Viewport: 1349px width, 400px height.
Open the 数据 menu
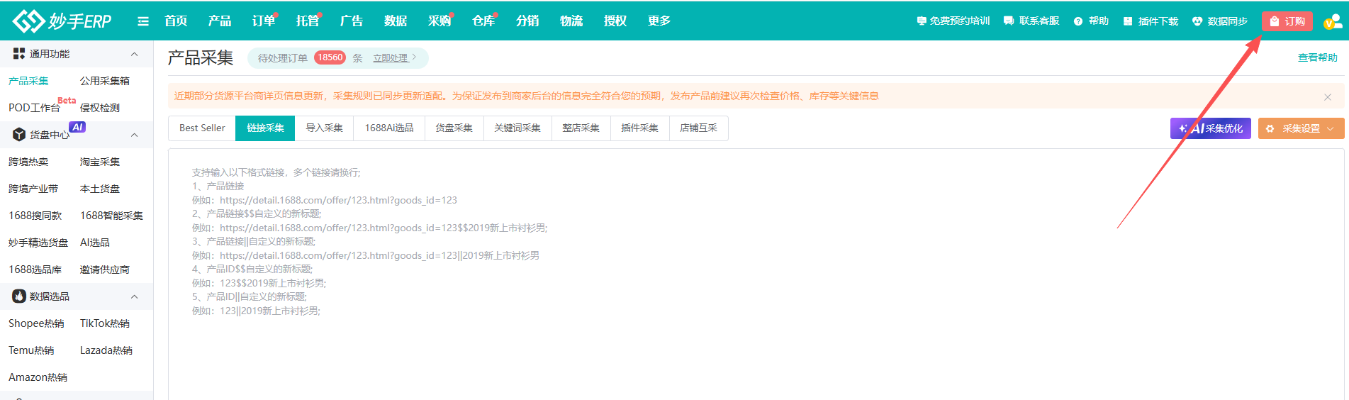click(x=396, y=21)
